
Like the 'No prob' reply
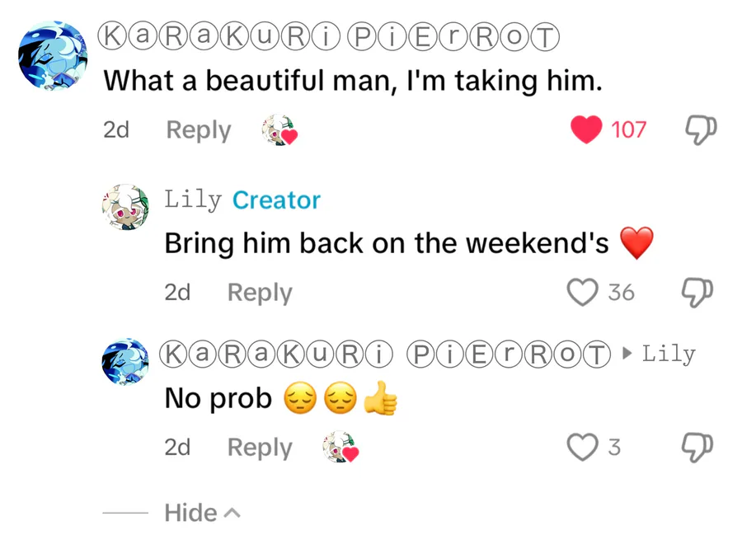(582, 447)
